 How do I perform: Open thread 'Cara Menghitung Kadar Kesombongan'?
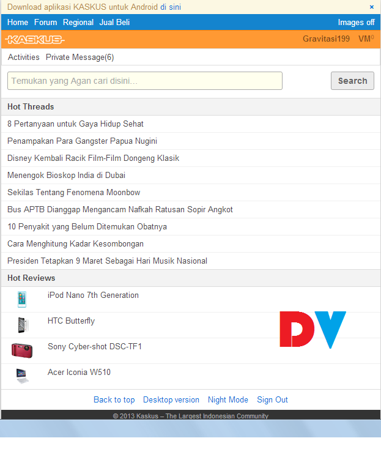75,244
